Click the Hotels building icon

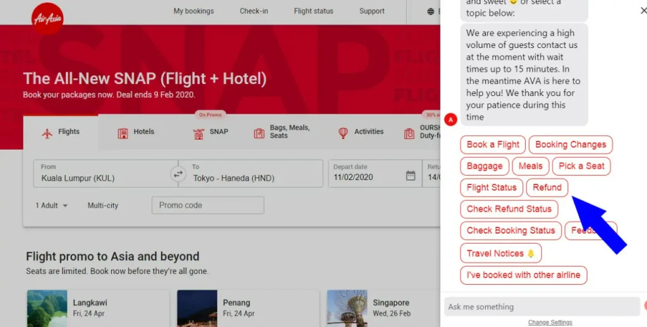point(123,133)
